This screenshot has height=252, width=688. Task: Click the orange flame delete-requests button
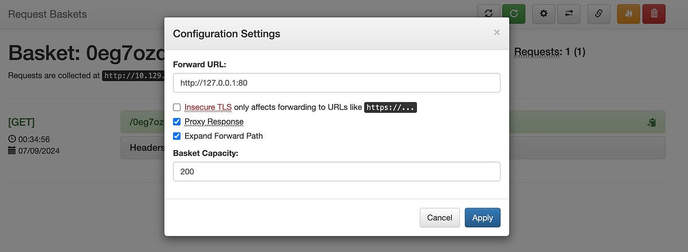(628, 14)
